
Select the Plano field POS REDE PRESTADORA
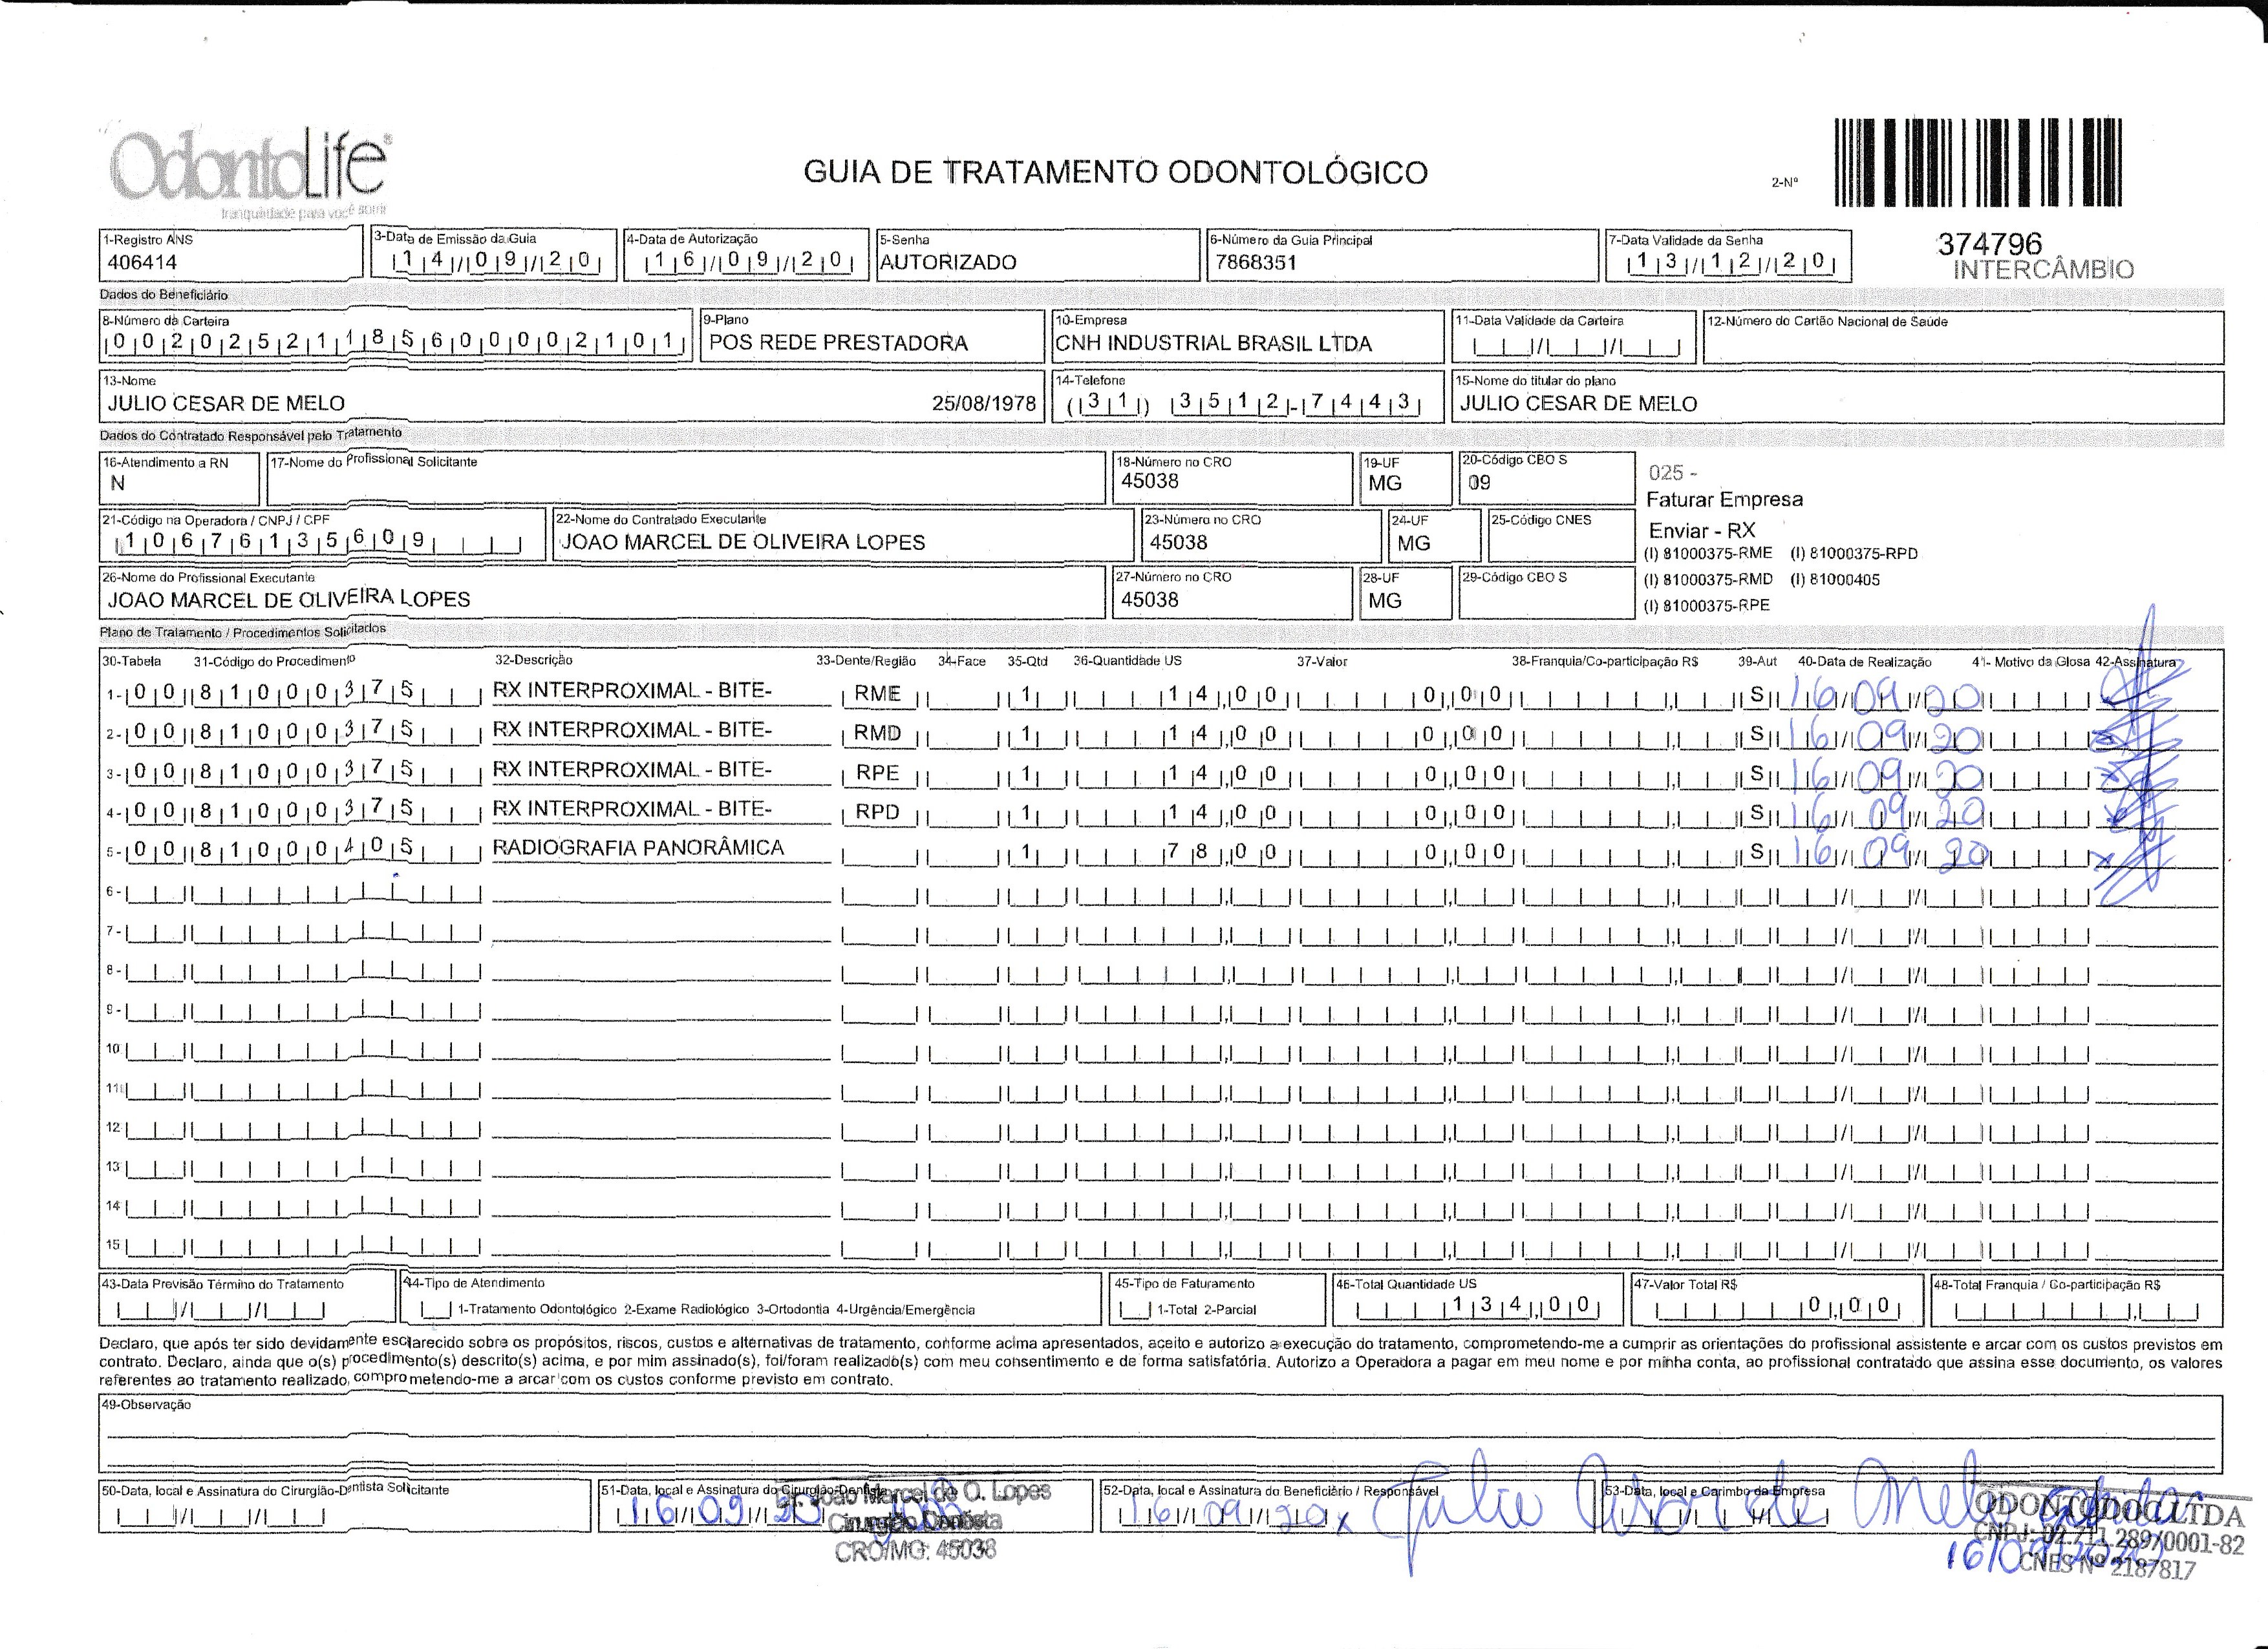[838, 343]
